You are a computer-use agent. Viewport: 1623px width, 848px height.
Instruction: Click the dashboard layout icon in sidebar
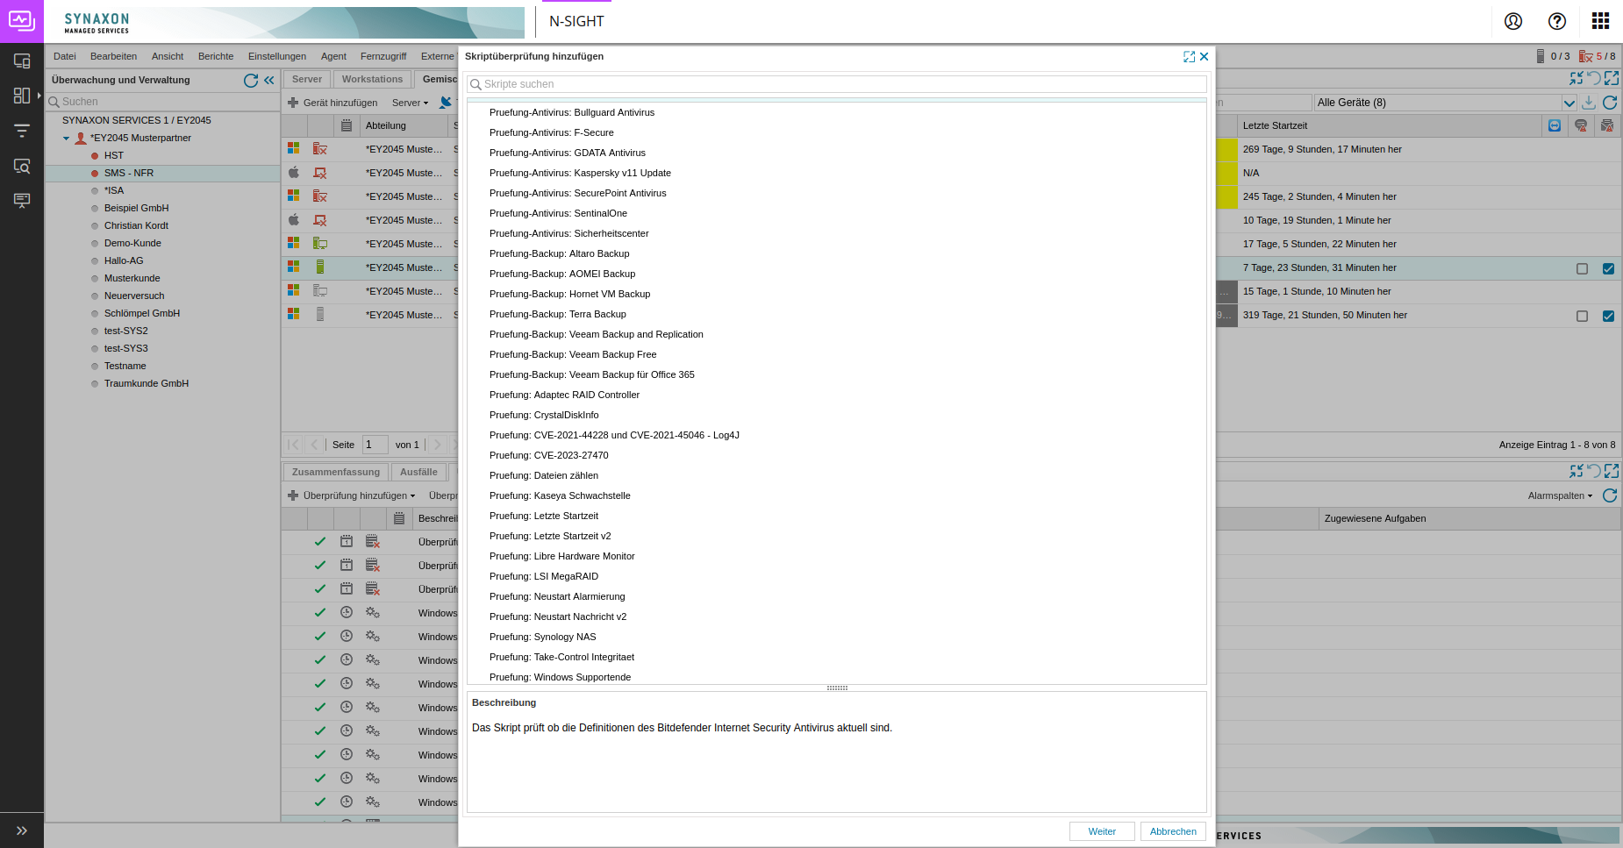(x=22, y=96)
